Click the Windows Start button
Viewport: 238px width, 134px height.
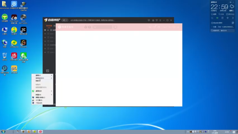(x=3, y=132)
